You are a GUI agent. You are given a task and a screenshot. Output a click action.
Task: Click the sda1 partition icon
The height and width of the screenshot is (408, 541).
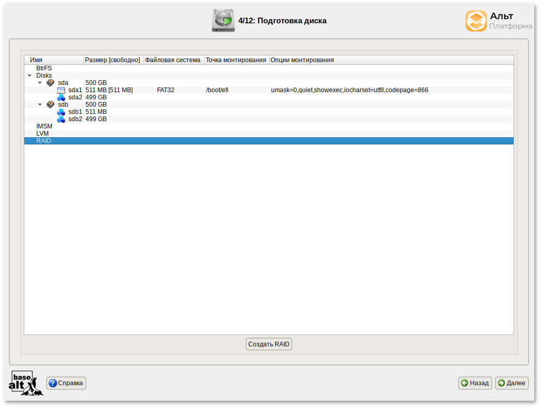pos(61,90)
